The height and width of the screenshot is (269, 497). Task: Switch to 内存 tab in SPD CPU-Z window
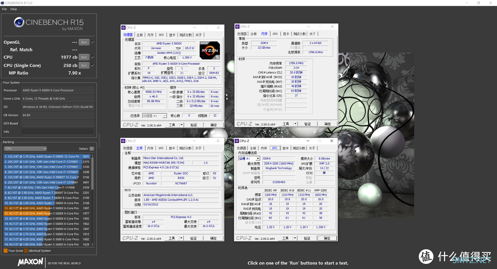point(264,148)
